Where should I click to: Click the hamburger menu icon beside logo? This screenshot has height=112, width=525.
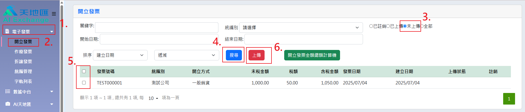(54, 14)
